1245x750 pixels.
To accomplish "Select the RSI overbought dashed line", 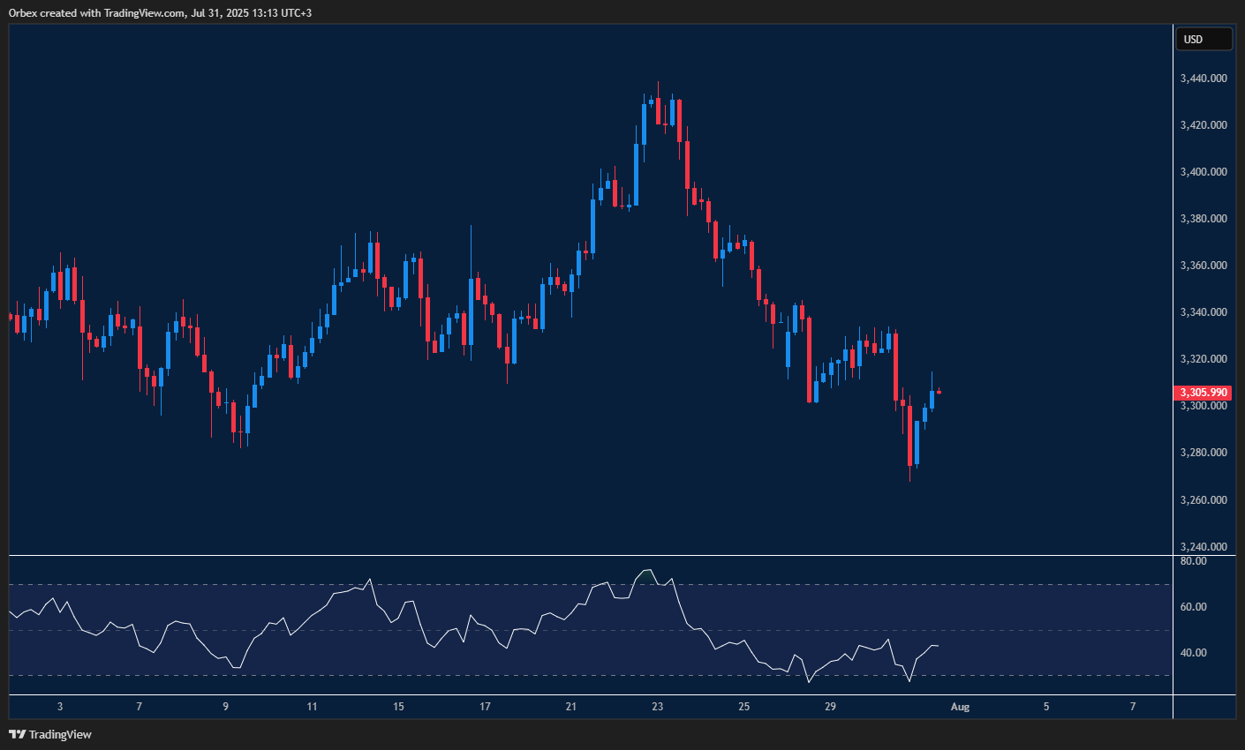I will coord(530,583).
